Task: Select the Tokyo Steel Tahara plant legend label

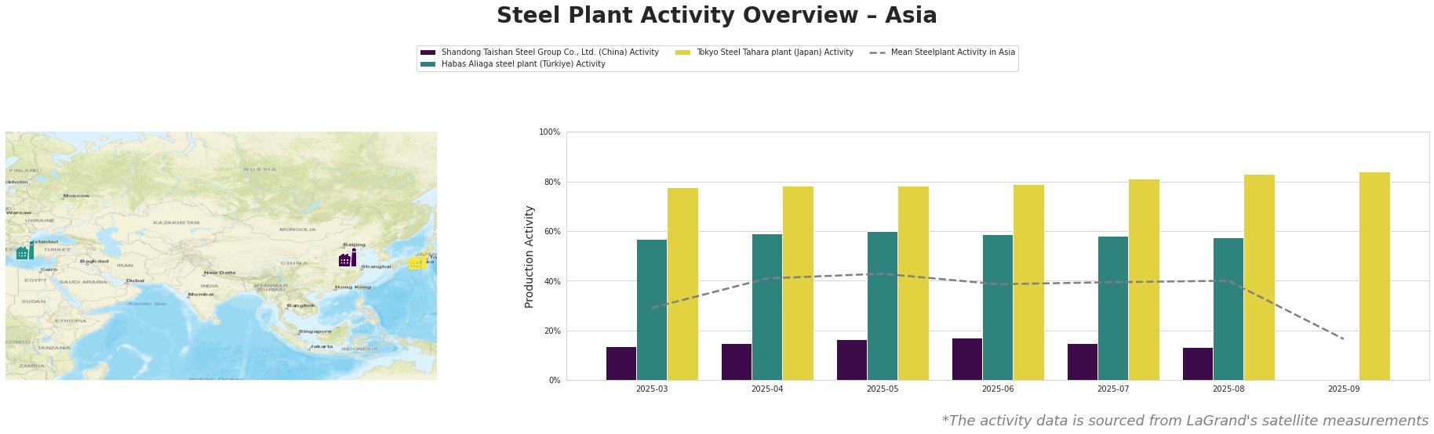Action: [775, 52]
